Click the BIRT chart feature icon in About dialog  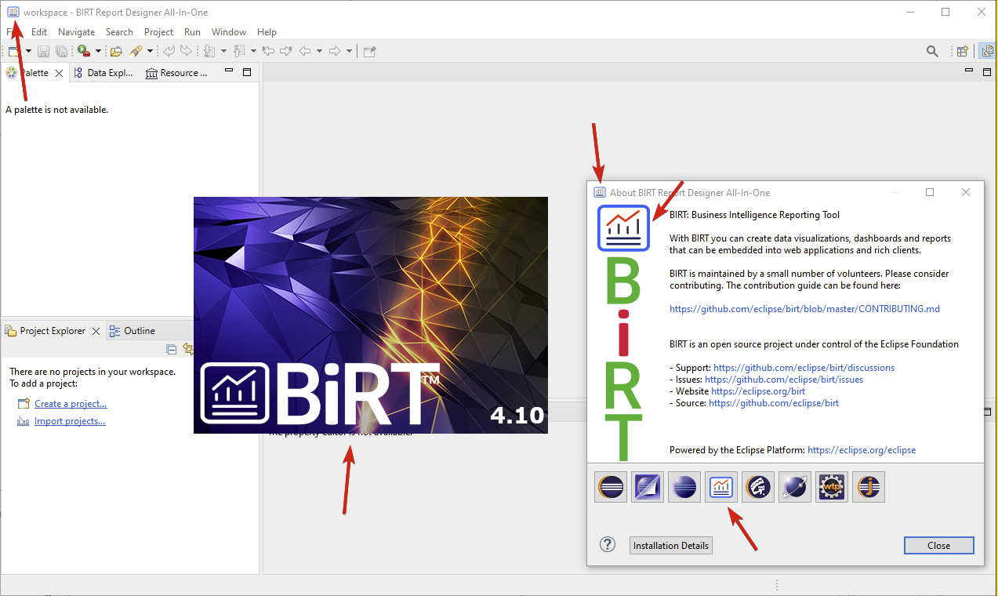[720, 487]
